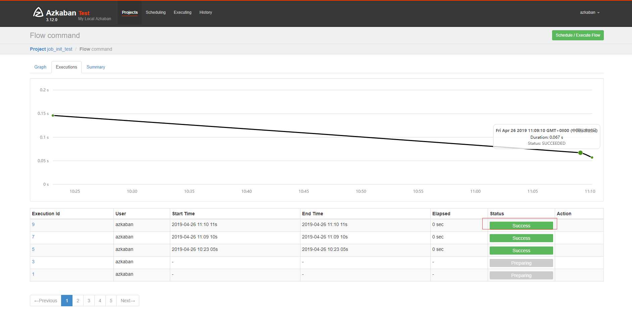Click Preparing status for execution 3
This screenshot has height=311, width=632.
[x=521, y=263]
